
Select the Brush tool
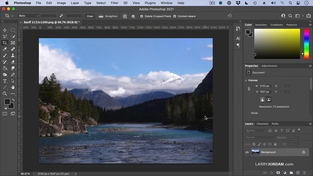tap(5, 55)
